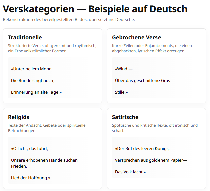The image size is (210, 191).
Task: Select the "Gebrochene Verse" card heading
Action: (136, 37)
